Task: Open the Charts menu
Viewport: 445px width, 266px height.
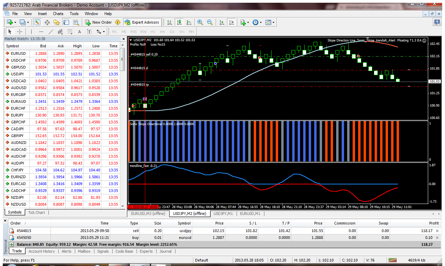Action: point(58,14)
